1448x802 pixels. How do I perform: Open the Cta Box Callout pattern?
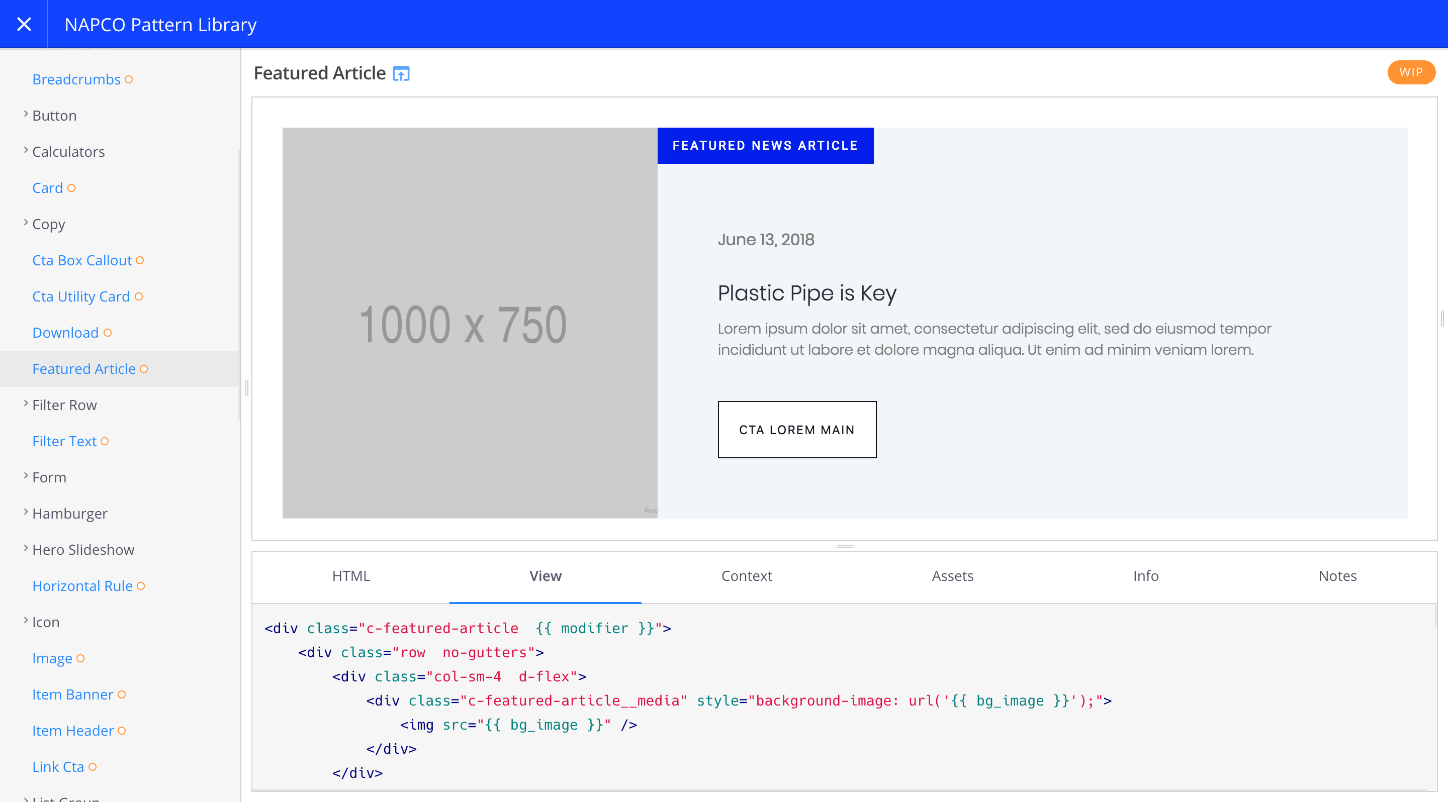coord(81,260)
